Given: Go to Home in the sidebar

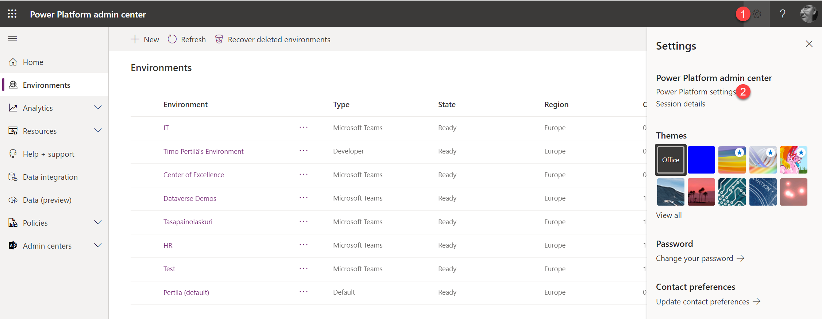Looking at the screenshot, I should point(33,62).
